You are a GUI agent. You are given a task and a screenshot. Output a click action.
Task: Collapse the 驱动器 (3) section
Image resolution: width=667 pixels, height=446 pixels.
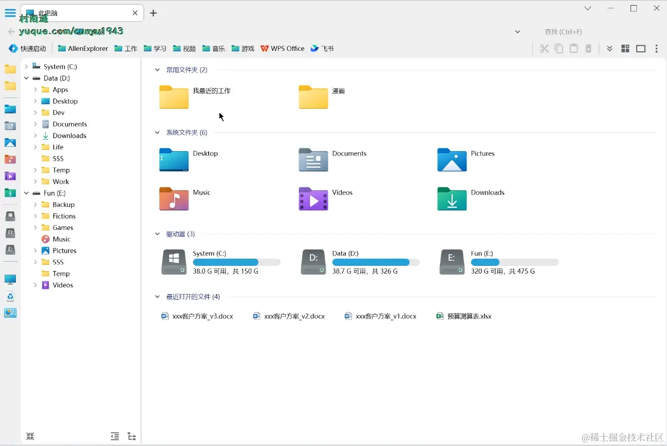click(x=158, y=234)
